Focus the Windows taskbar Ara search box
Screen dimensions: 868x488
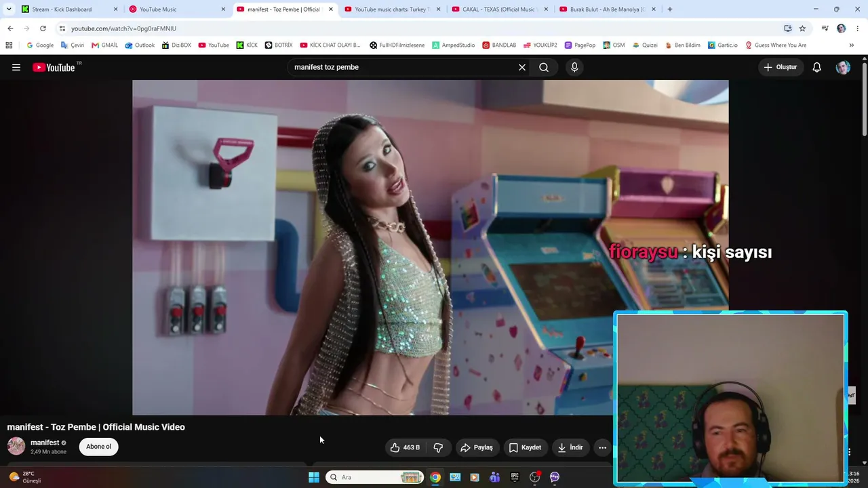[x=375, y=477]
